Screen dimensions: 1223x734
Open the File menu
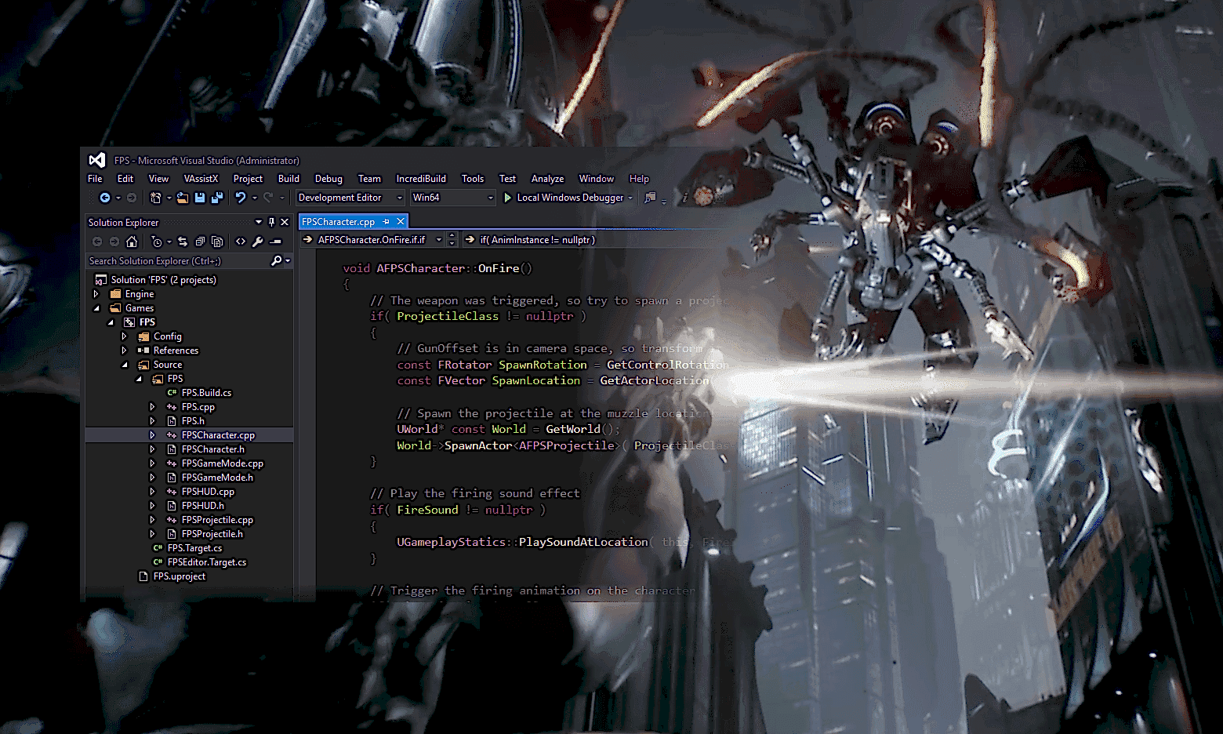point(95,179)
